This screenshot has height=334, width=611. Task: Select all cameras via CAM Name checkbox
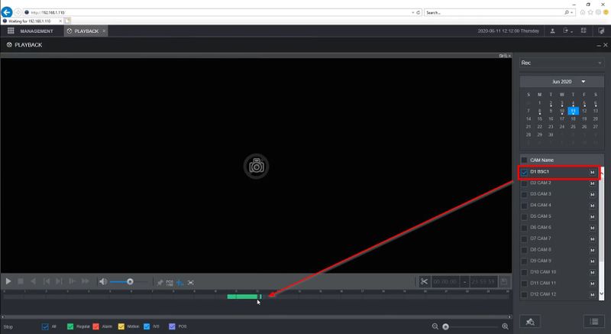[524, 161]
